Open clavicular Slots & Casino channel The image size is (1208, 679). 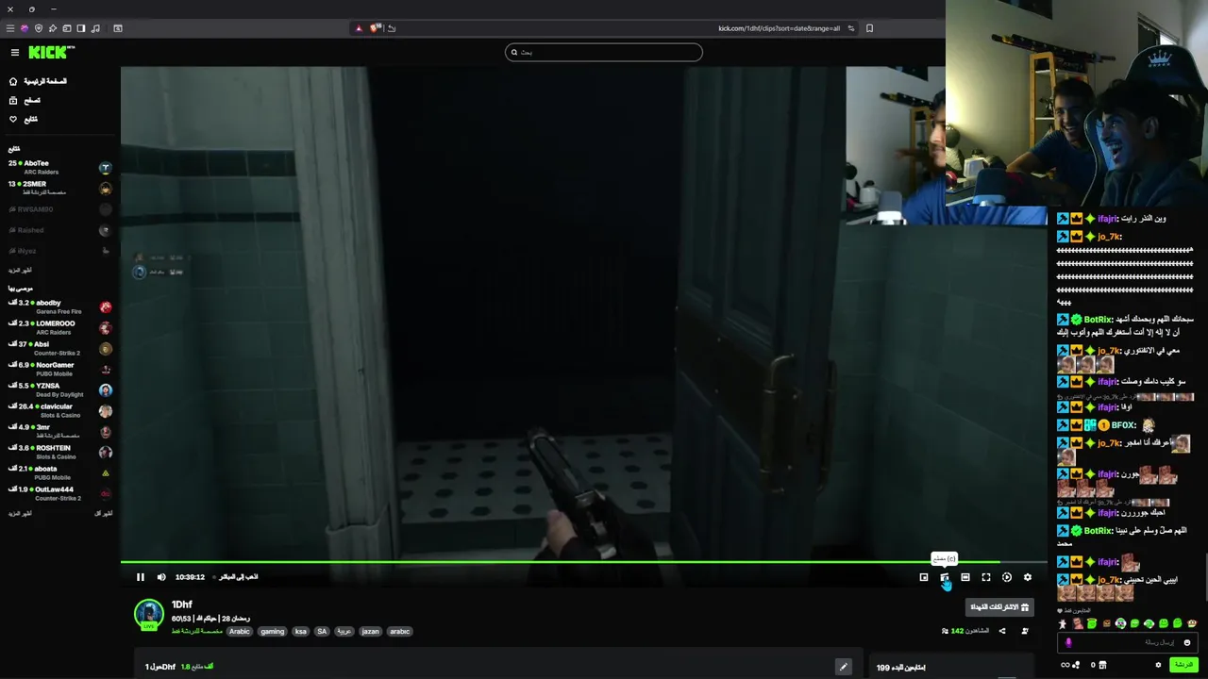60,410
